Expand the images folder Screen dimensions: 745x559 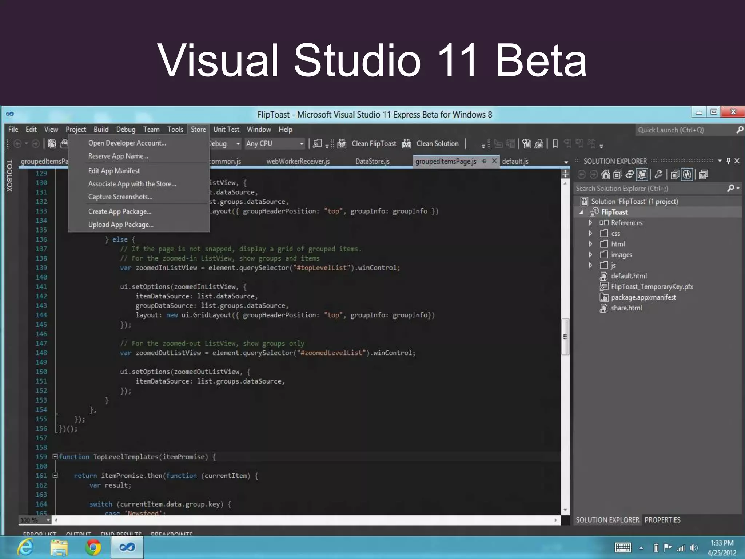click(x=590, y=254)
